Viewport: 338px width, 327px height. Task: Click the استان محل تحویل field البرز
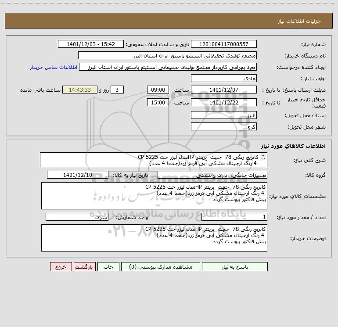pyautogui.click(x=224, y=115)
